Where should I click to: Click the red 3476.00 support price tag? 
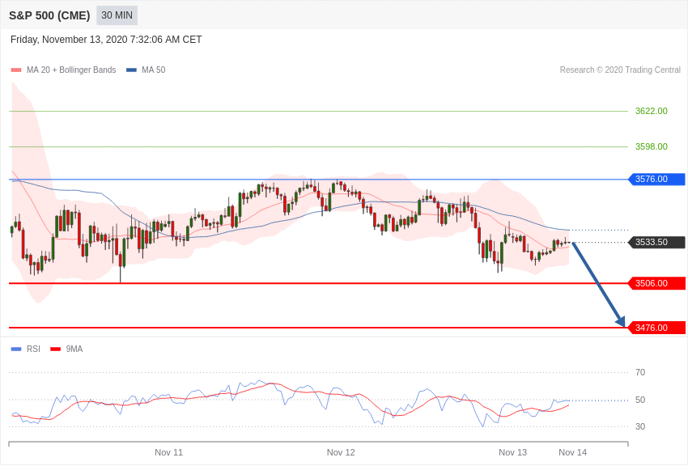click(656, 328)
